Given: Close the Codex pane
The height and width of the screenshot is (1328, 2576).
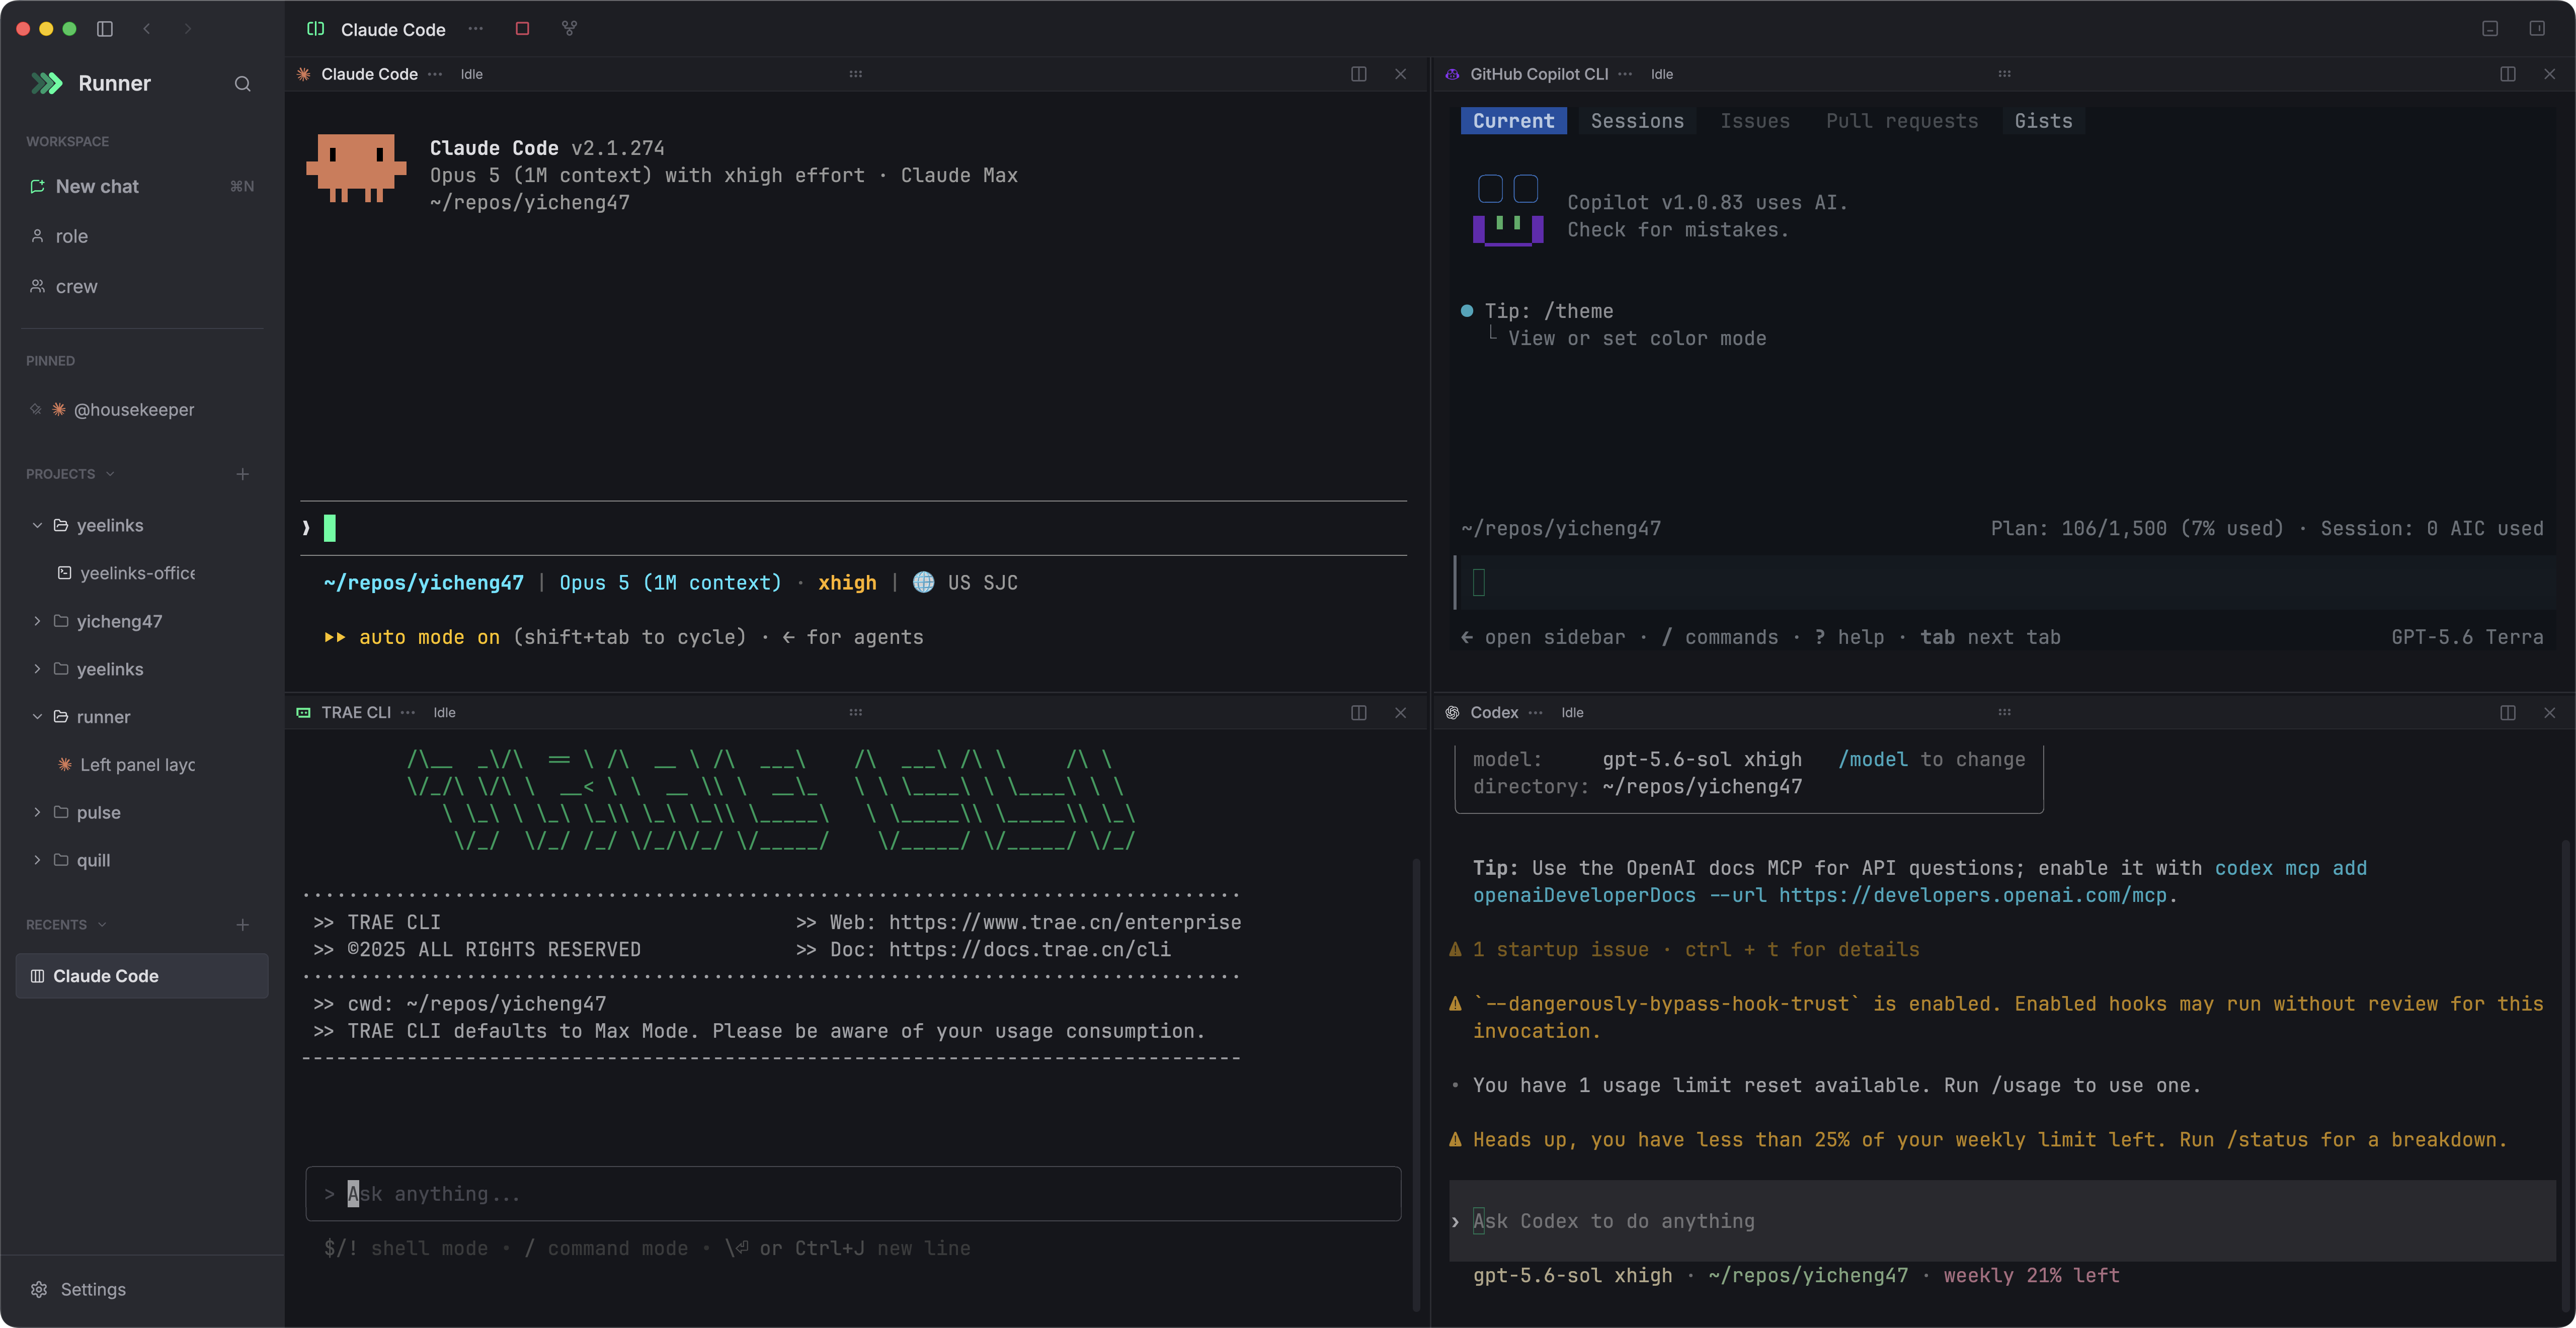Looking at the screenshot, I should (2549, 713).
